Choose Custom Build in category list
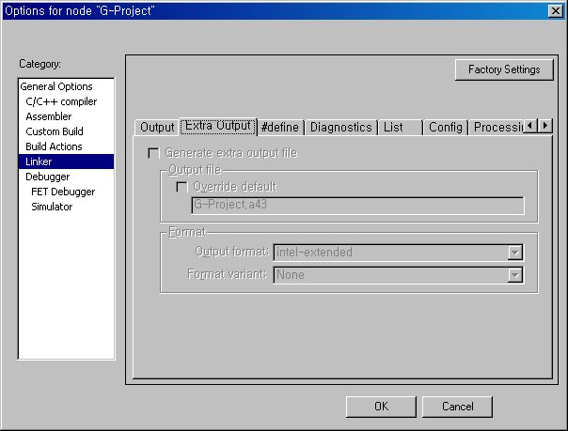This screenshot has height=431, width=568. pos(55,131)
